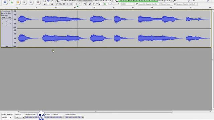Adjust the playback volume slider
The height and width of the screenshot is (120, 214).
pyautogui.click(x=208, y=1)
